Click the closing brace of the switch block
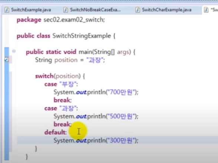 [36, 149]
